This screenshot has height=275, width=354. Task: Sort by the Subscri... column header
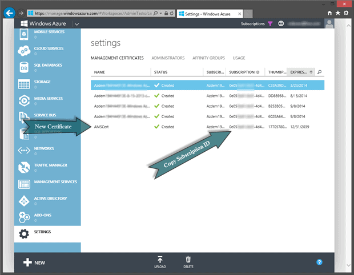point(215,72)
